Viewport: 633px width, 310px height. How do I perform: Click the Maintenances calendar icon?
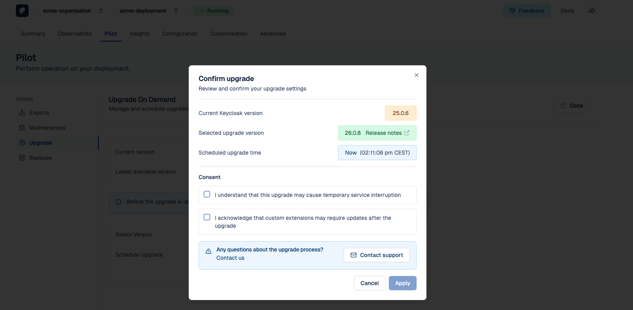click(x=22, y=128)
